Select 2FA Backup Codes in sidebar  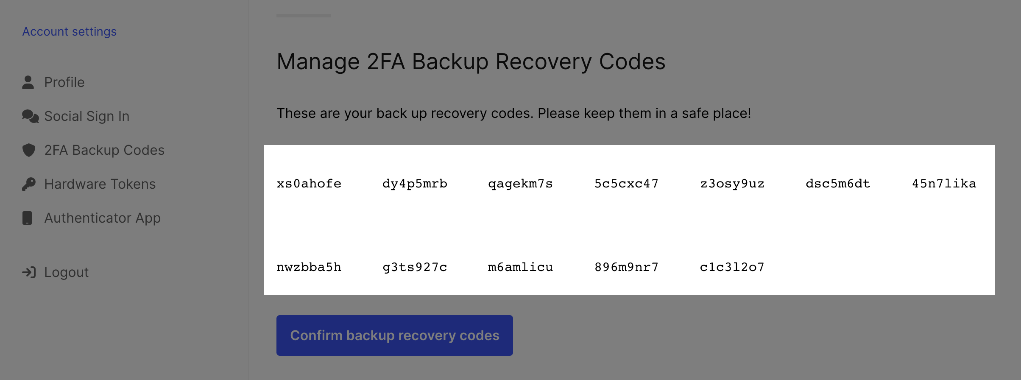click(x=104, y=150)
